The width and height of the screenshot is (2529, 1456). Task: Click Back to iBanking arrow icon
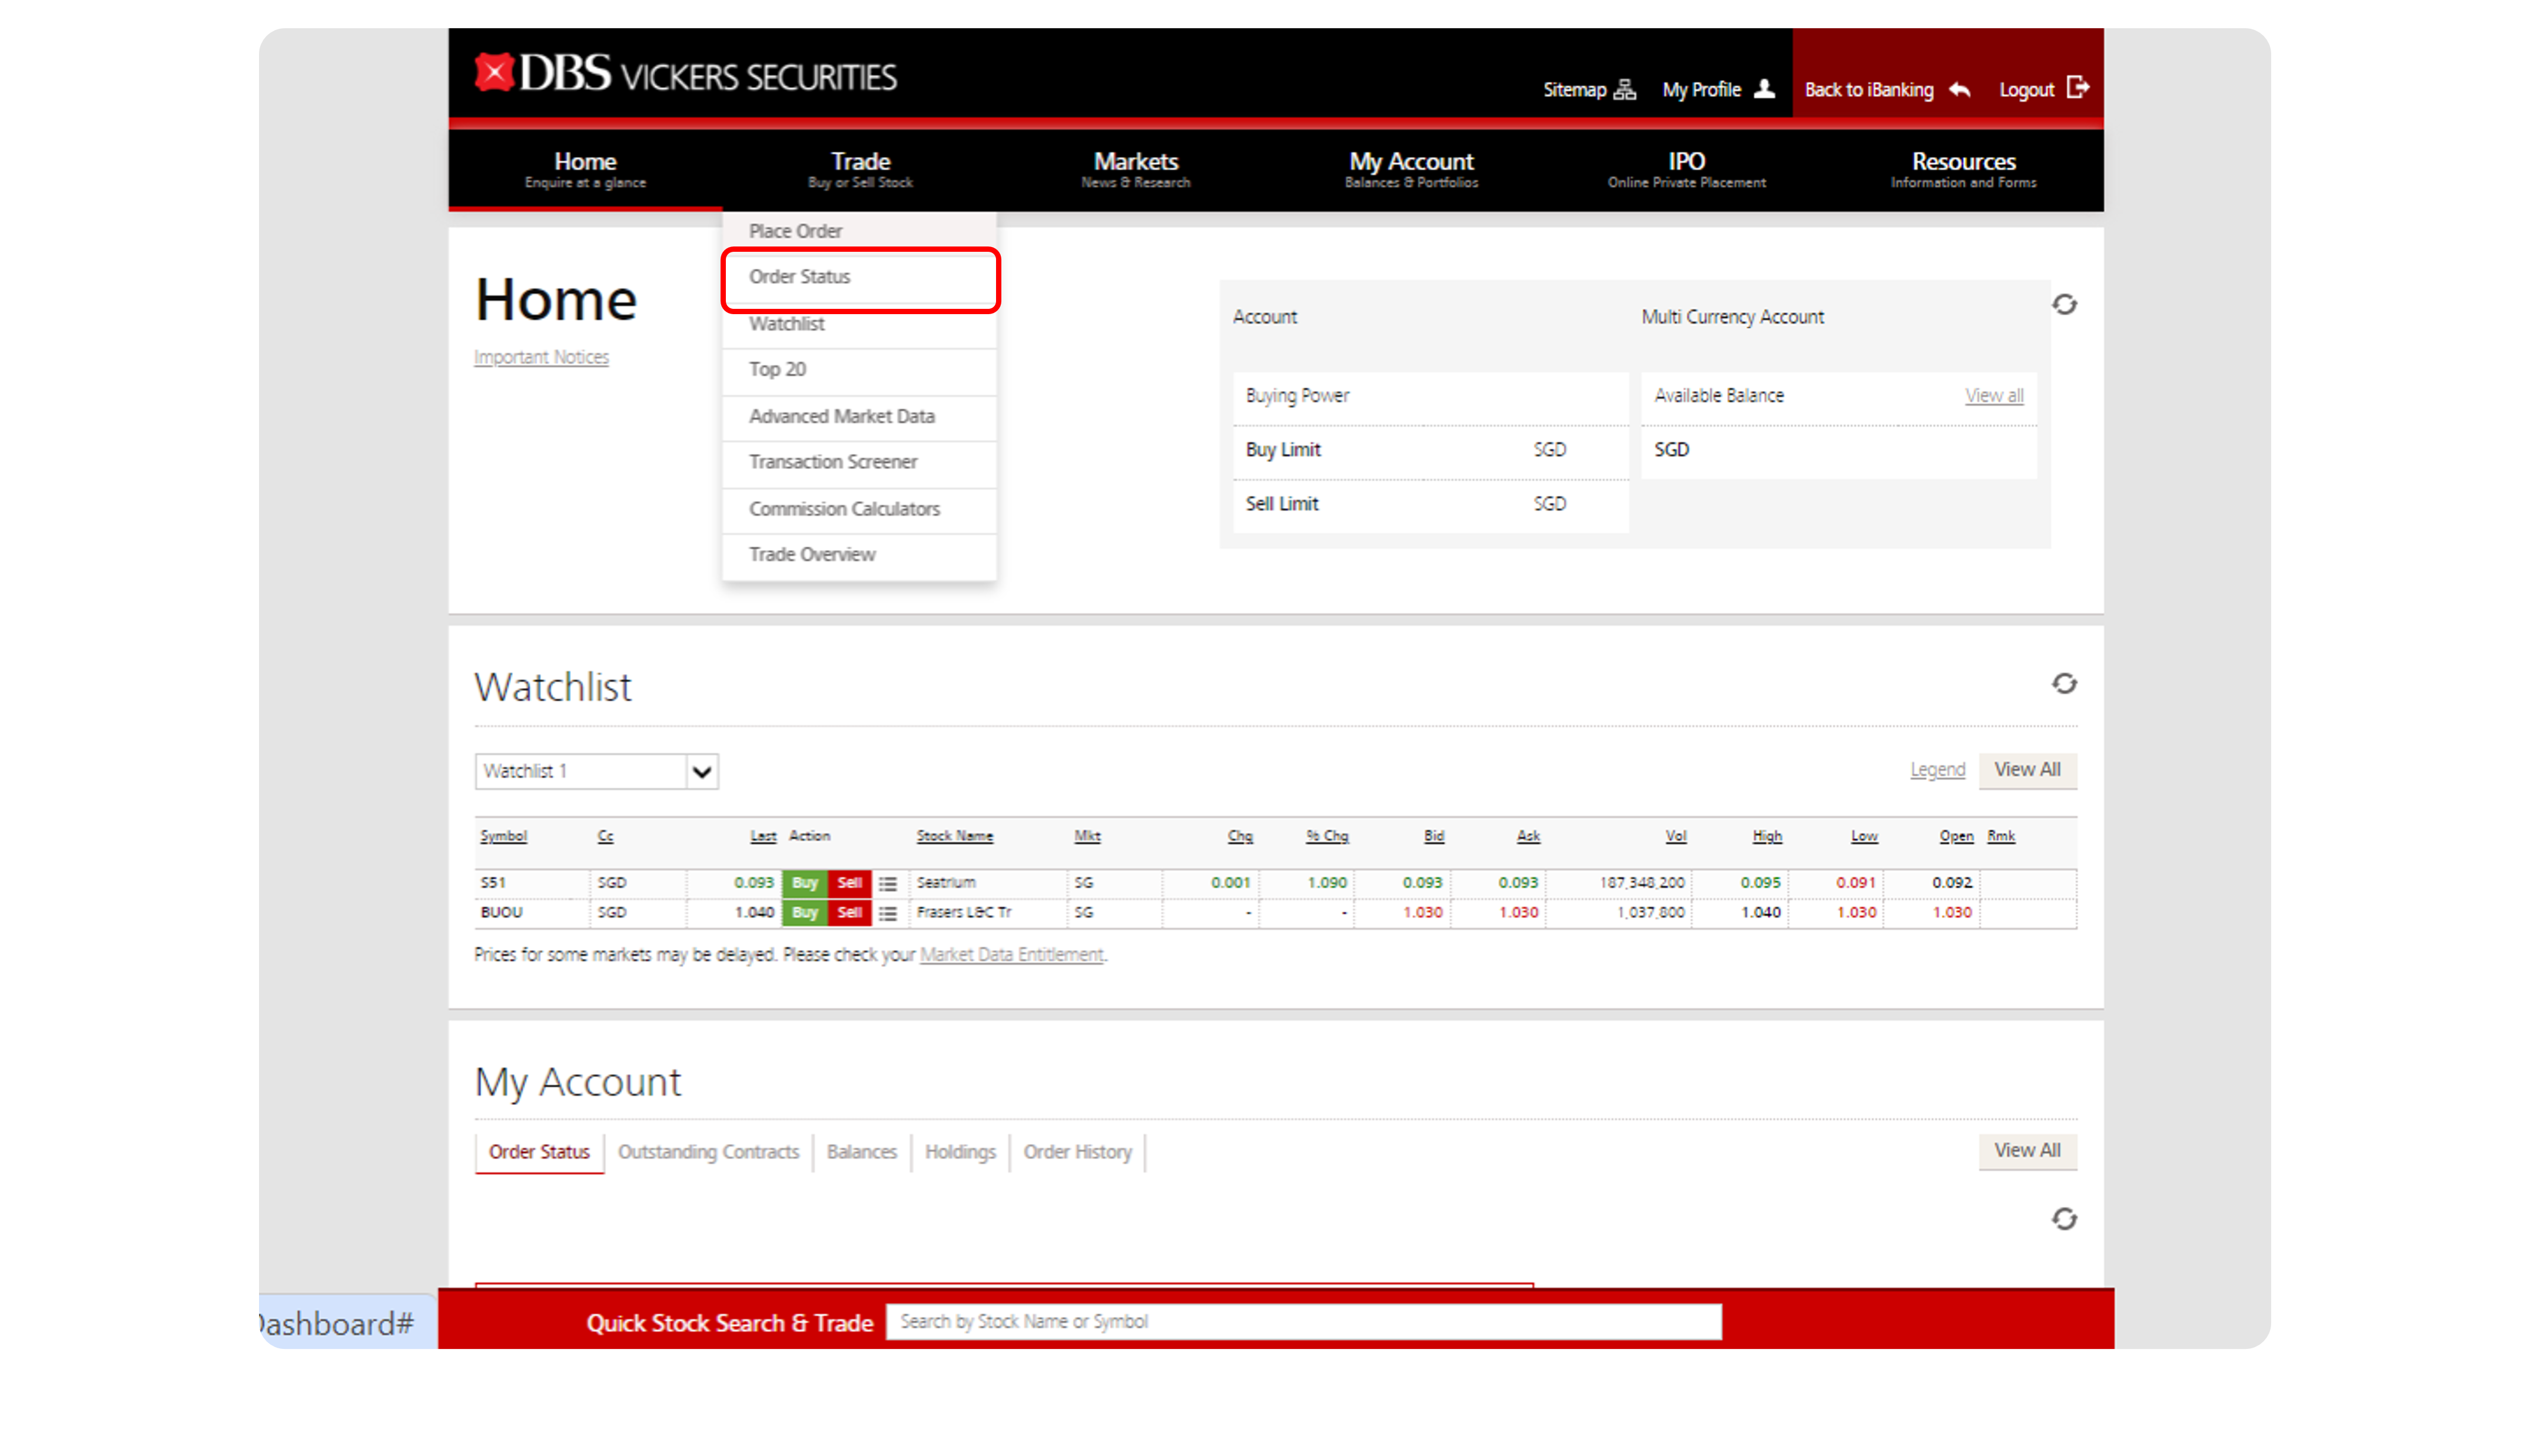pos(1960,90)
